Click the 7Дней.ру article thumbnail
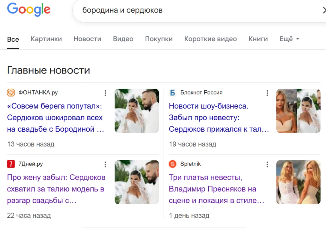The image size is (326, 228). click(x=137, y=182)
